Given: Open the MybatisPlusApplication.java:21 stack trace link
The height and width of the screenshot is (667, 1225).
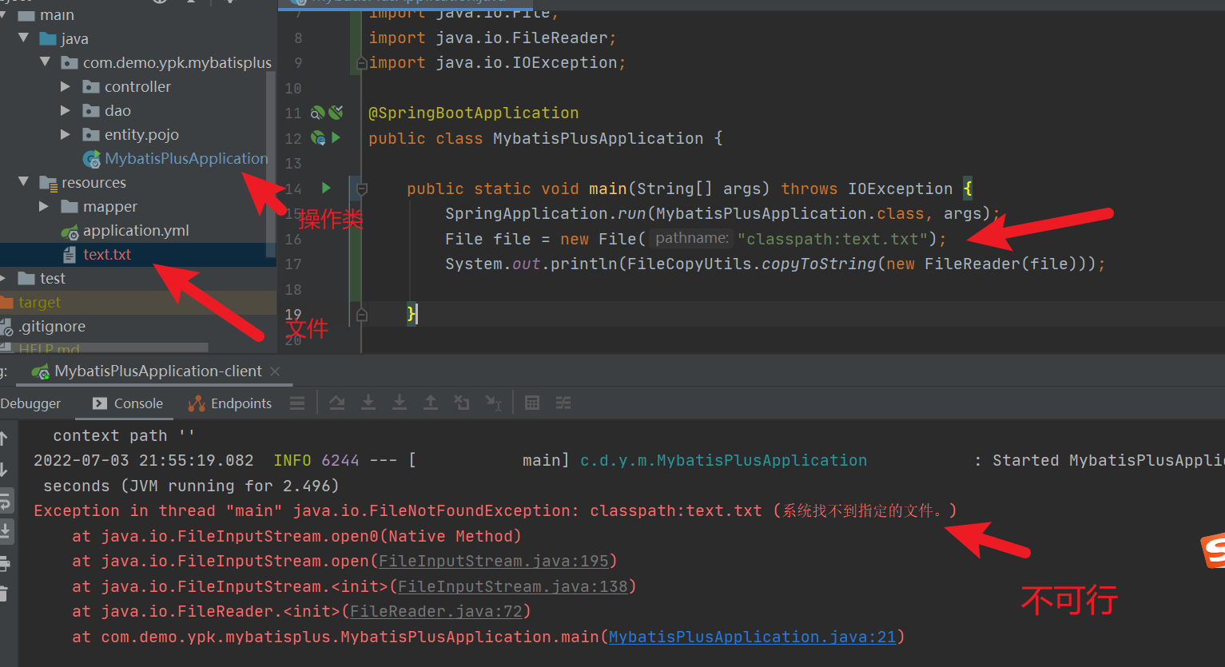Looking at the screenshot, I should pyautogui.click(x=752, y=637).
